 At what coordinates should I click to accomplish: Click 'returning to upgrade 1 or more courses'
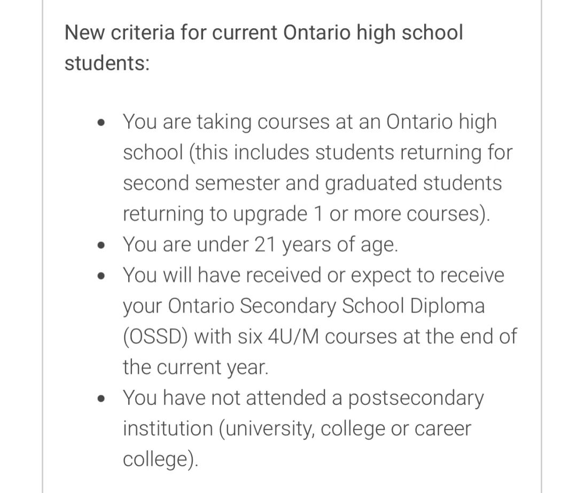tap(303, 214)
